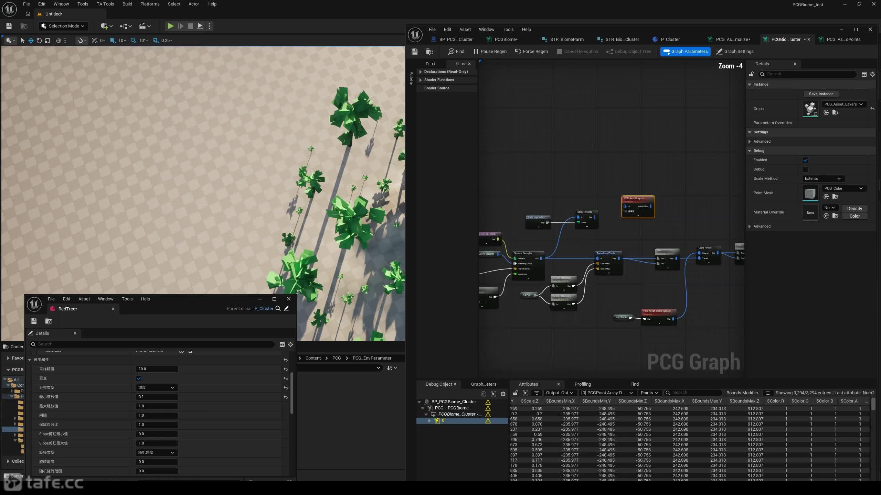Viewport: 881px width, 495px height.
Task: Click the Density button
Action: [855, 209]
